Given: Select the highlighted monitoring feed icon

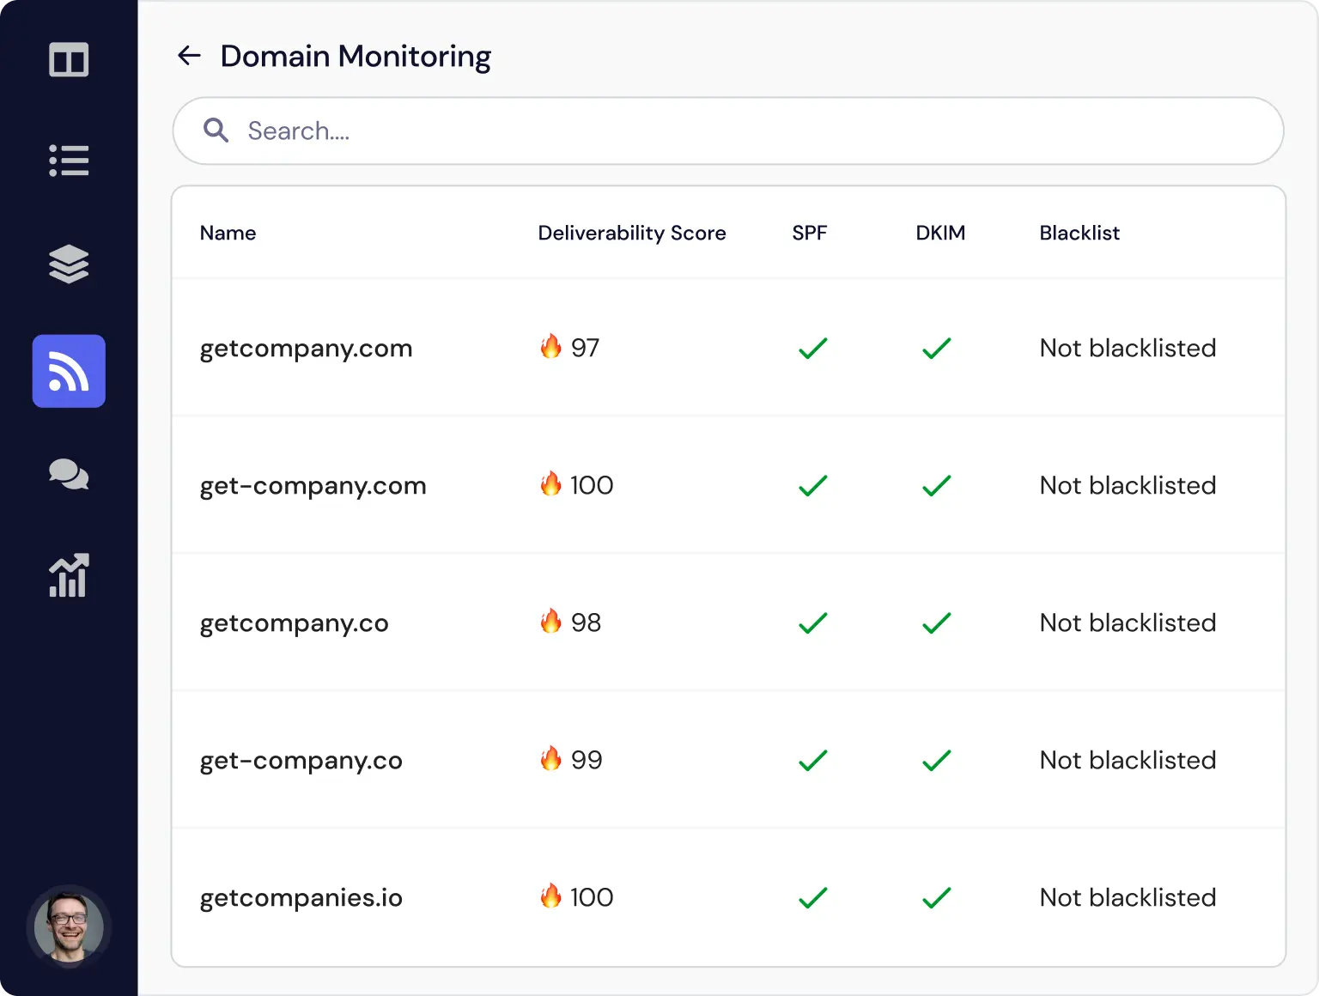Looking at the screenshot, I should click(x=69, y=371).
